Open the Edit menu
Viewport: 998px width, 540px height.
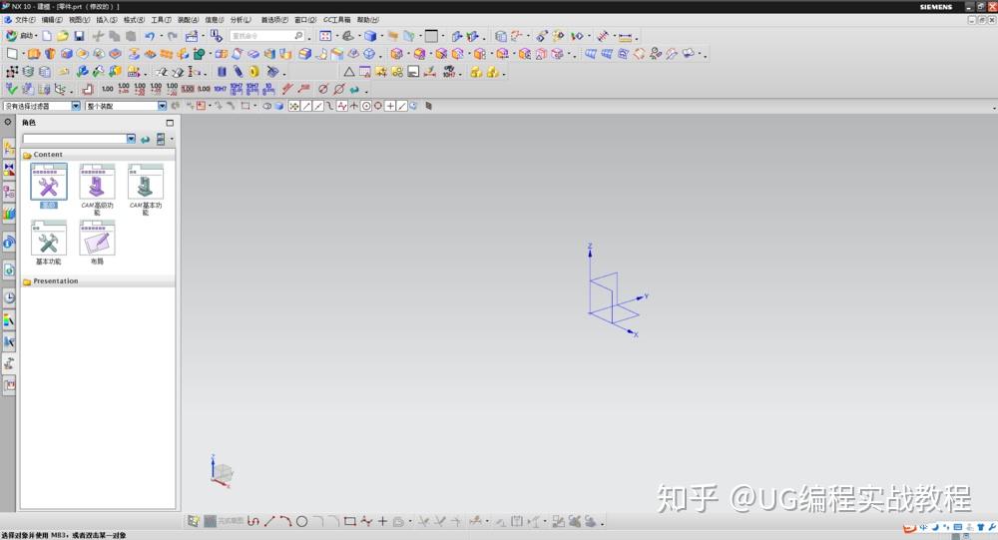52,20
